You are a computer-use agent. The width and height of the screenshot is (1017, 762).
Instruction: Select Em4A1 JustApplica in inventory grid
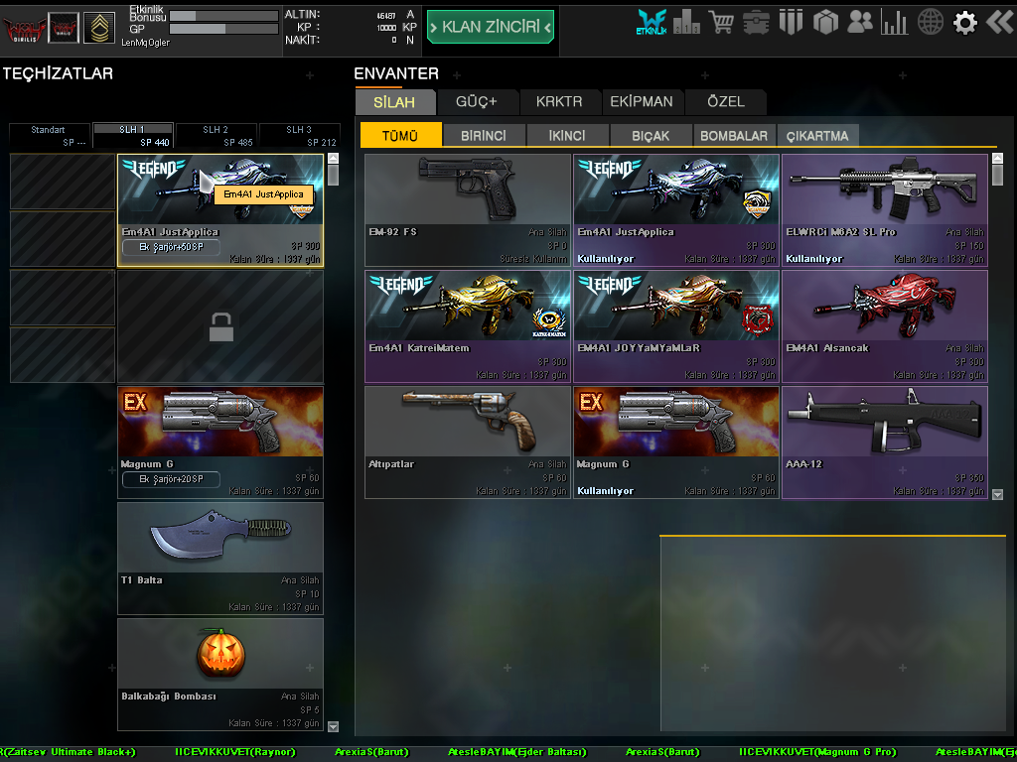(x=675, y=210)
